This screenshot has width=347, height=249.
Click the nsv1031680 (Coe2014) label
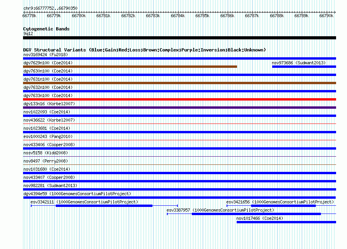47,169
